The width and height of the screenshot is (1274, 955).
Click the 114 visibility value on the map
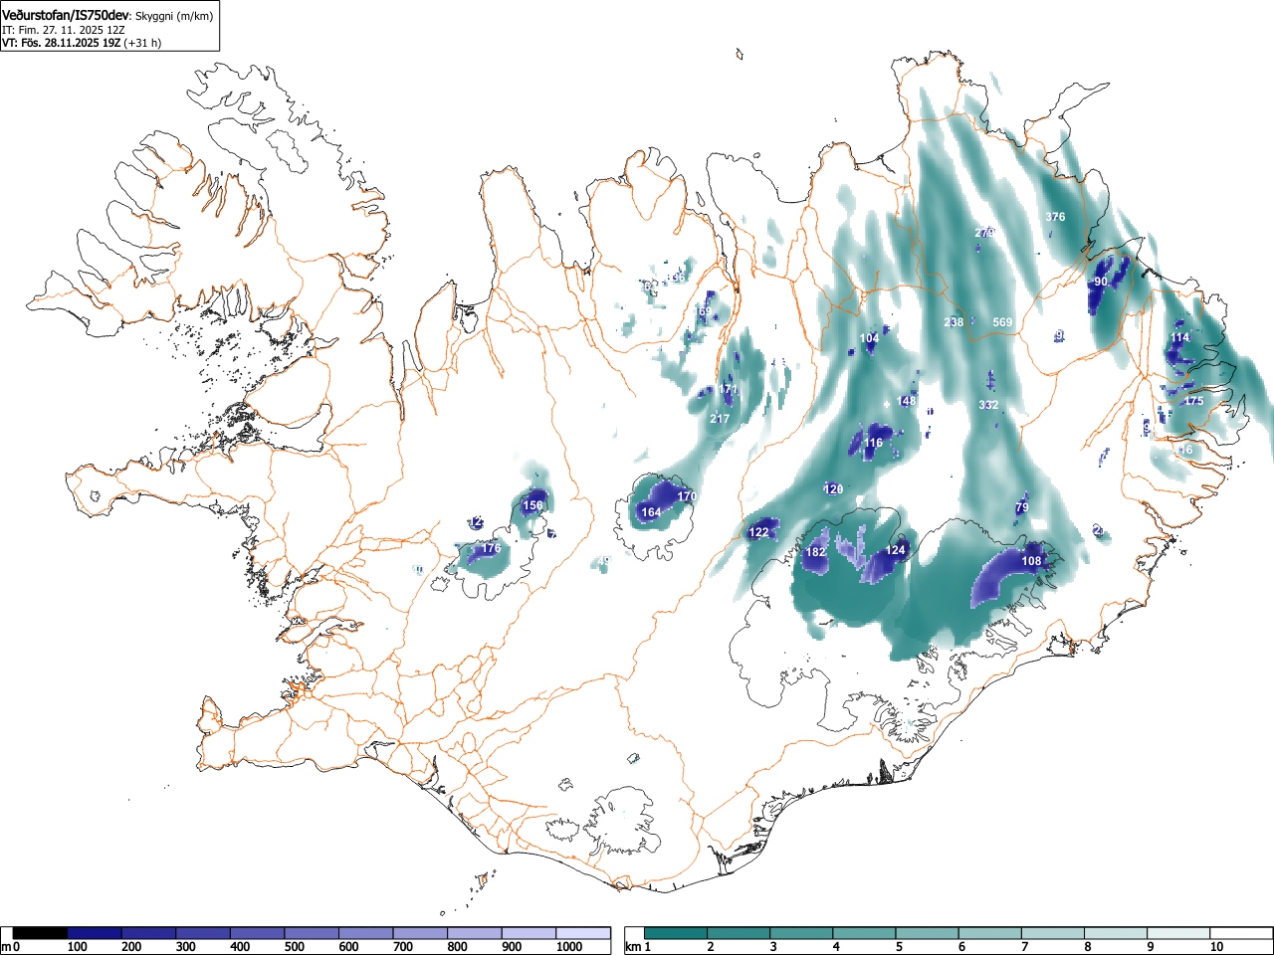pos(1179,337)
